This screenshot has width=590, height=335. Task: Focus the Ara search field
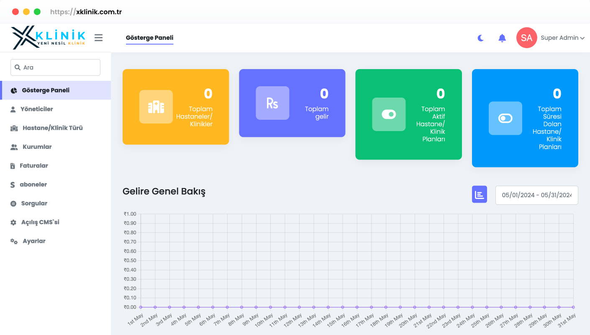[55, 67]
